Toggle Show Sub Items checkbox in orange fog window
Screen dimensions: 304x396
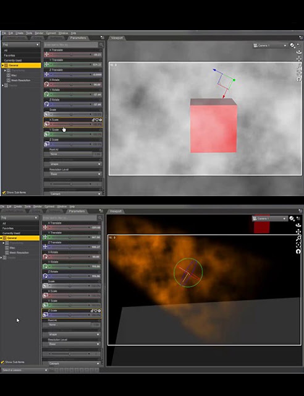[2, 362]
